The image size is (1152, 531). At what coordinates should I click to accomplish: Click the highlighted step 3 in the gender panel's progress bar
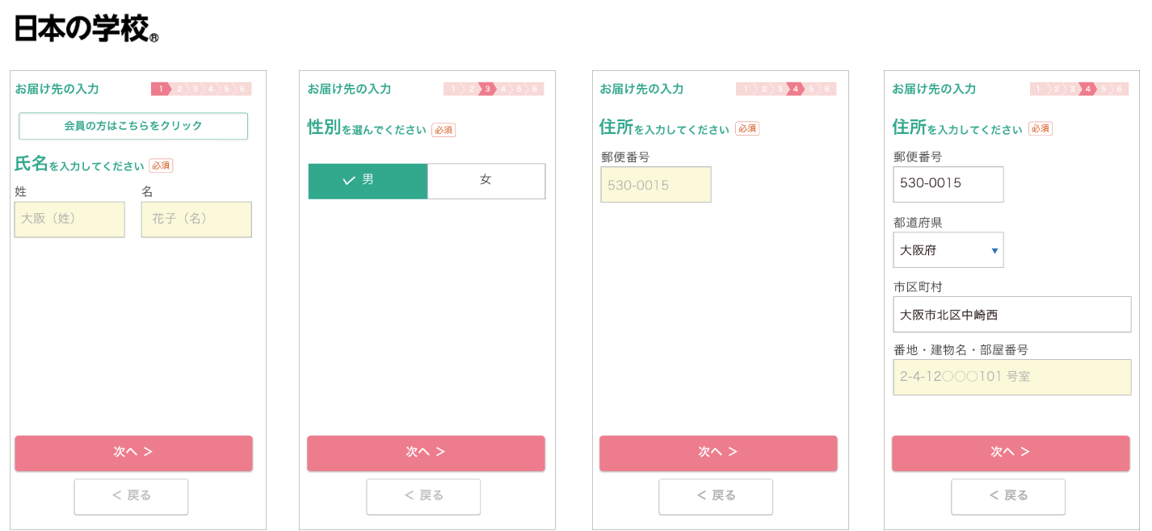point(487,89)
